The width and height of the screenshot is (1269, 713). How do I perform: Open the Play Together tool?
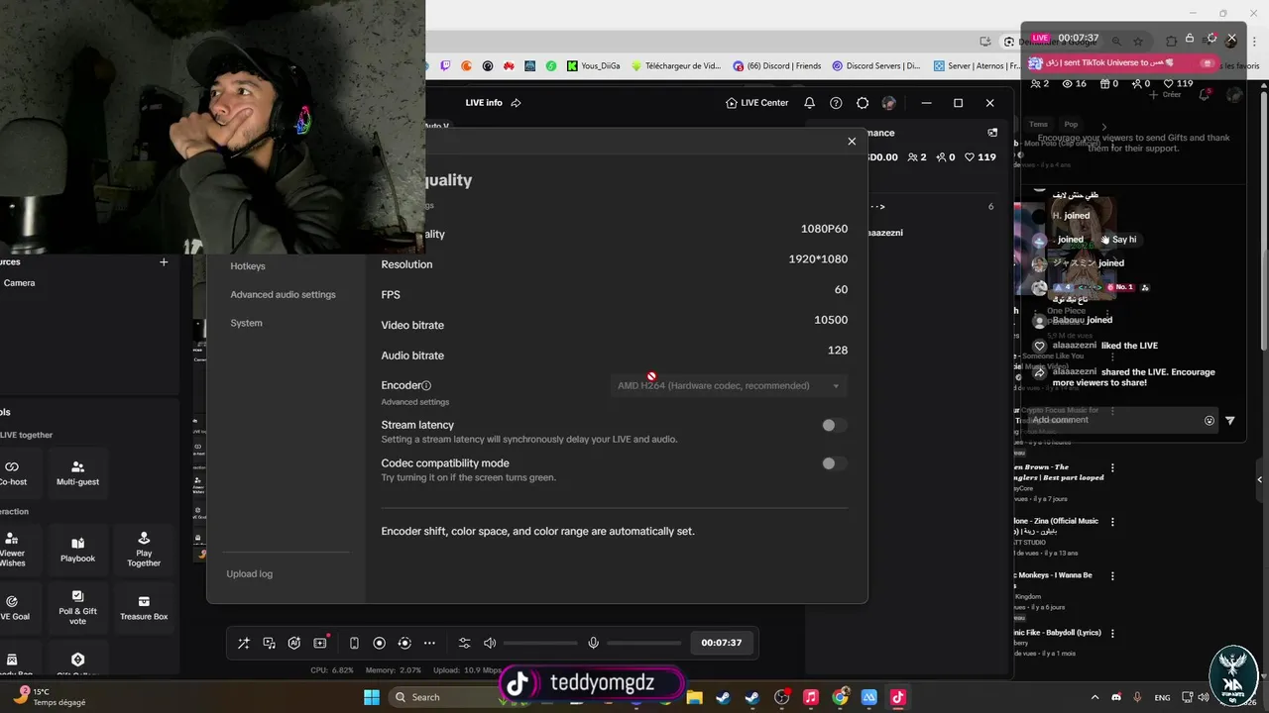tap(144, 550)
